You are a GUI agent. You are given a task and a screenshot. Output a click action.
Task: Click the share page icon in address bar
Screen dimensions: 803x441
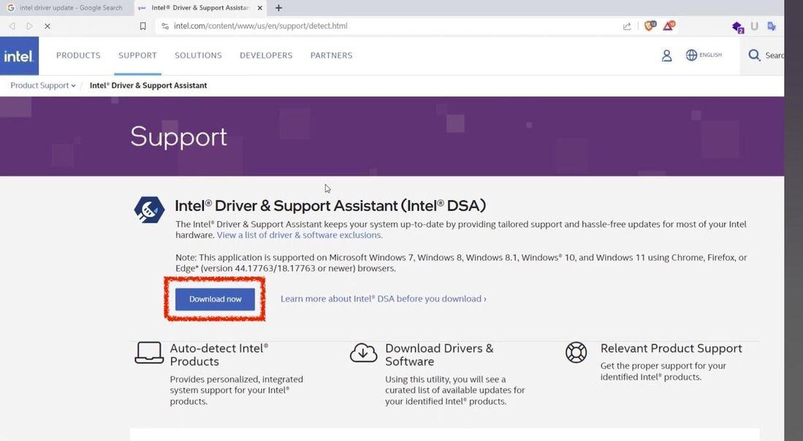627,26
